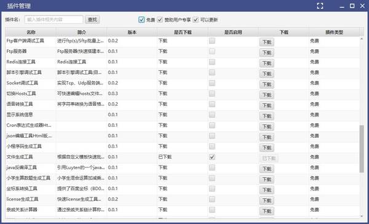The image size is (369, 224).
Task: Uncheck the 赞助用户专享 checkbox
Action: coord(160,20)
